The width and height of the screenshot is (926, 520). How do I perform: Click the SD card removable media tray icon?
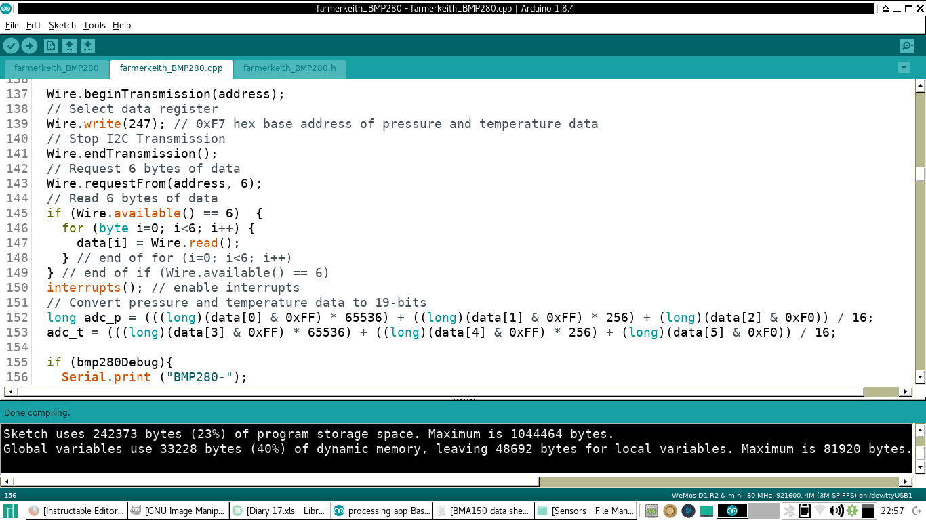click(x=805, y=511)
